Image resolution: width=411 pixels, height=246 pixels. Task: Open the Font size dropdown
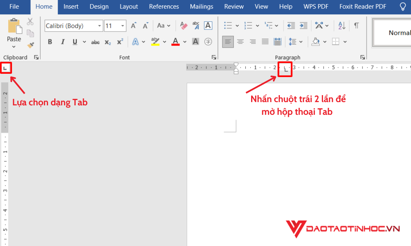[x=122, y=25]
